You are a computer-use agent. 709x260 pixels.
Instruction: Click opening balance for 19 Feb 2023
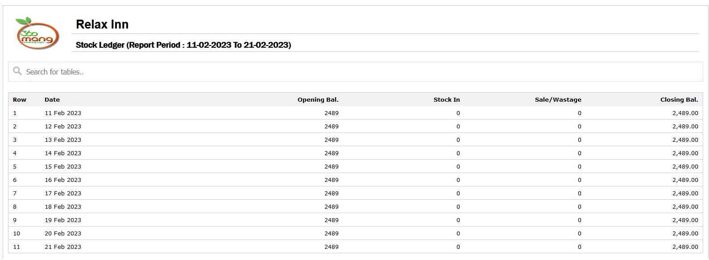(332, 220)
